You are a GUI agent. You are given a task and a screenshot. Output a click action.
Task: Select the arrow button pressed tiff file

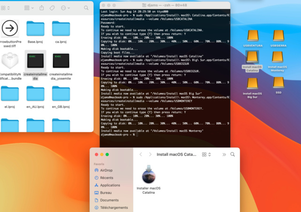(x=10, y=28)
